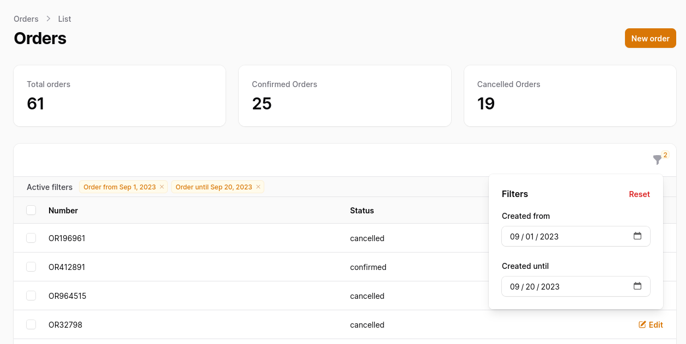The height and width of the screenshot is (344, 686).
Task: Click the 'Order from Sep 1, 2023' filter badge
Action: (124, 187)
